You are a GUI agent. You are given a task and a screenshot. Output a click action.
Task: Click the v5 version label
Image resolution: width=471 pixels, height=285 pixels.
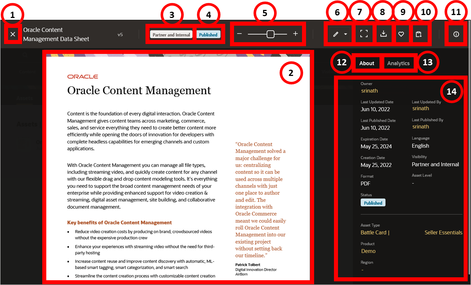click(120, 34)
